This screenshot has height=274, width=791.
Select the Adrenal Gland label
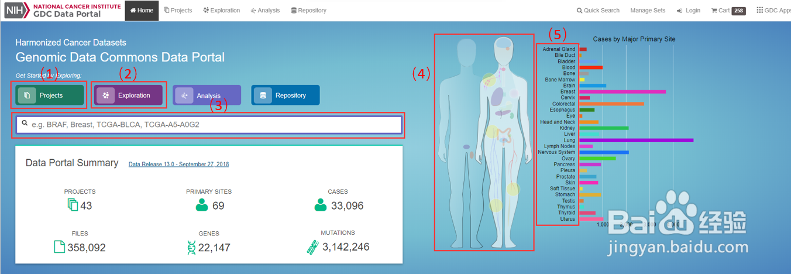[x=559, y=49]
